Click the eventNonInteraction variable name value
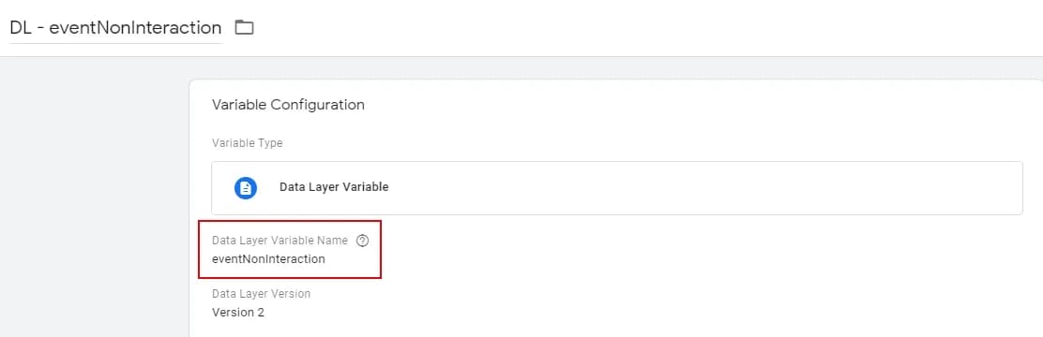 click(269, 259)
